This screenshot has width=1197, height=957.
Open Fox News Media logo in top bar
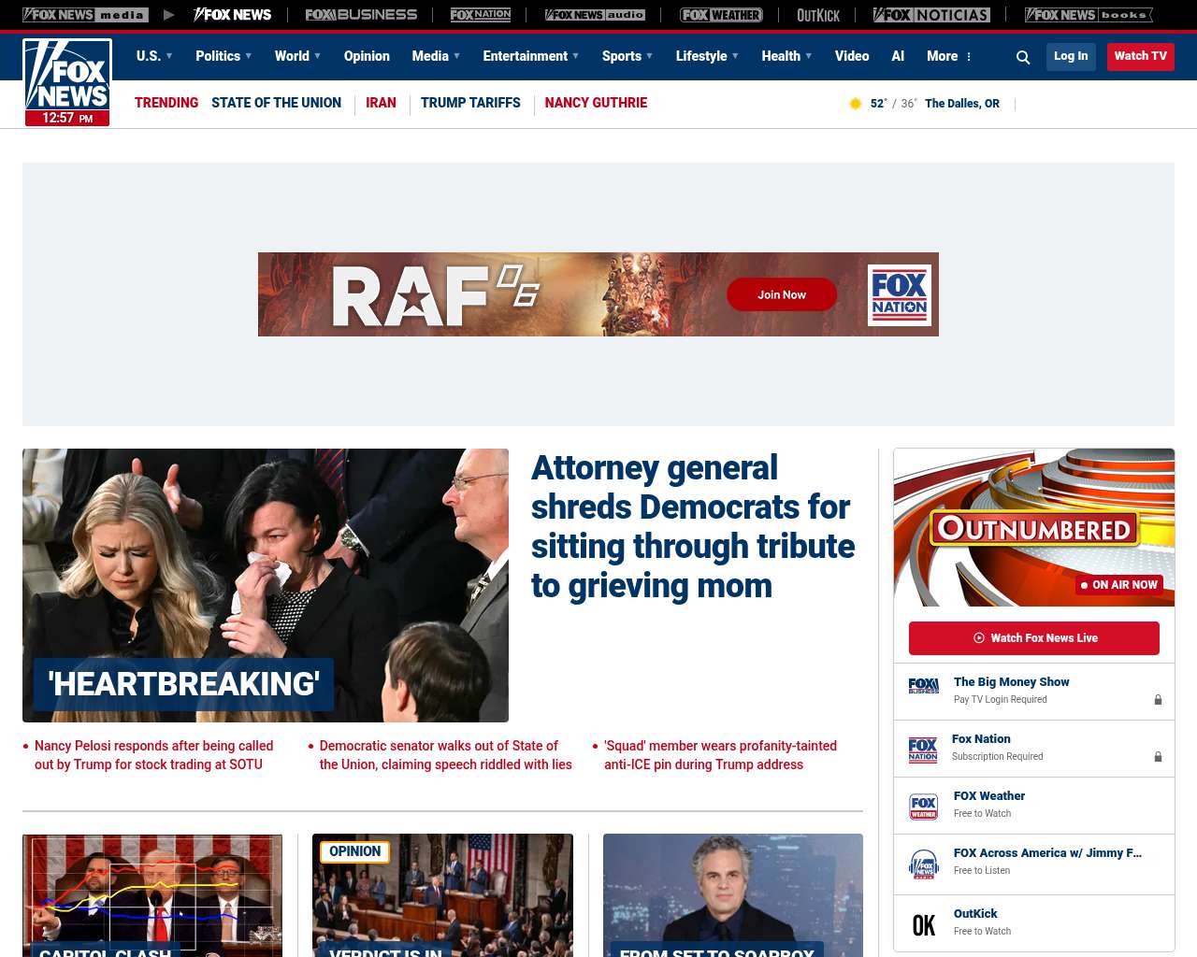tap(85, 15)
